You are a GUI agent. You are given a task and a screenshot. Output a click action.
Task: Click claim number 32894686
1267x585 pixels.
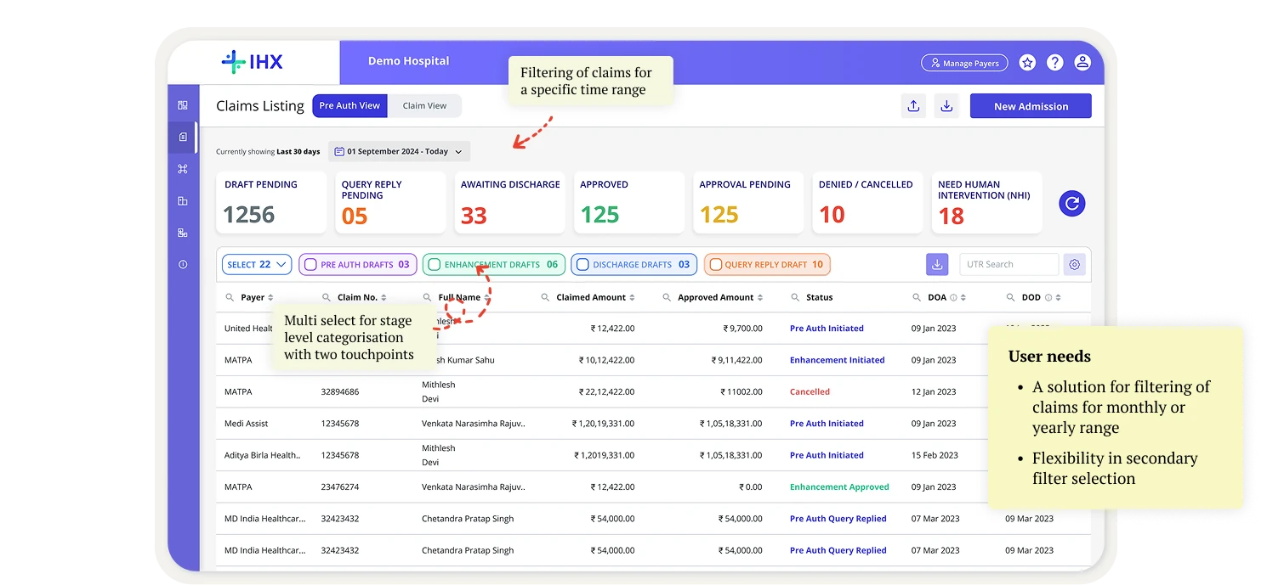340,392
